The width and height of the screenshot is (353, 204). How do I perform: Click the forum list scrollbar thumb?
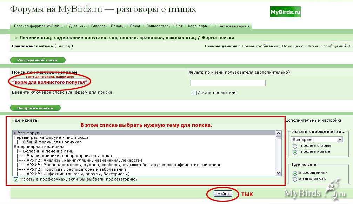click(279, 138)
